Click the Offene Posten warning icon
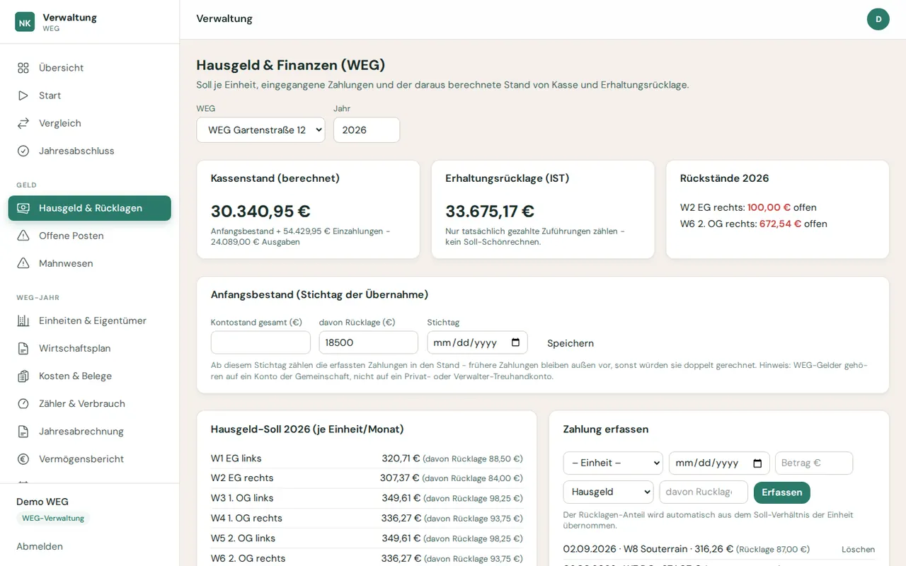The image size is (906, 566). click(23, 236)
